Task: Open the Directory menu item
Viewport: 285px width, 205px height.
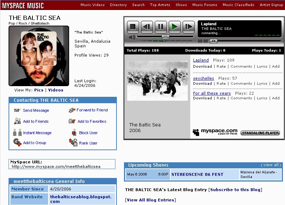Action: [x=118, y=5]
